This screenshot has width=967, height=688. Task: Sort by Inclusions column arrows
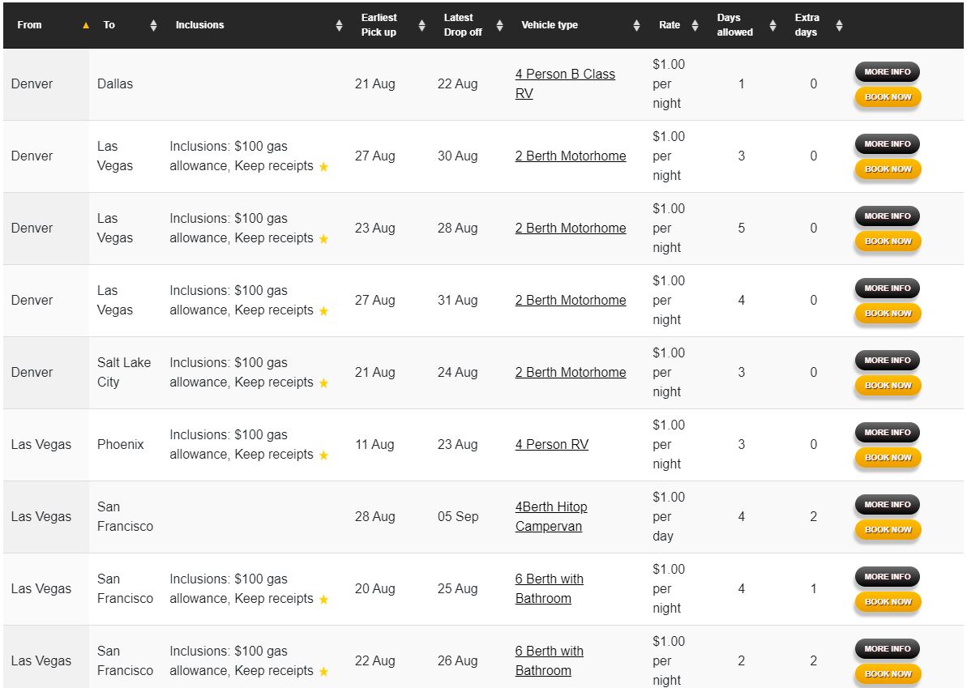pyautogui.click(x=339, y=25)
